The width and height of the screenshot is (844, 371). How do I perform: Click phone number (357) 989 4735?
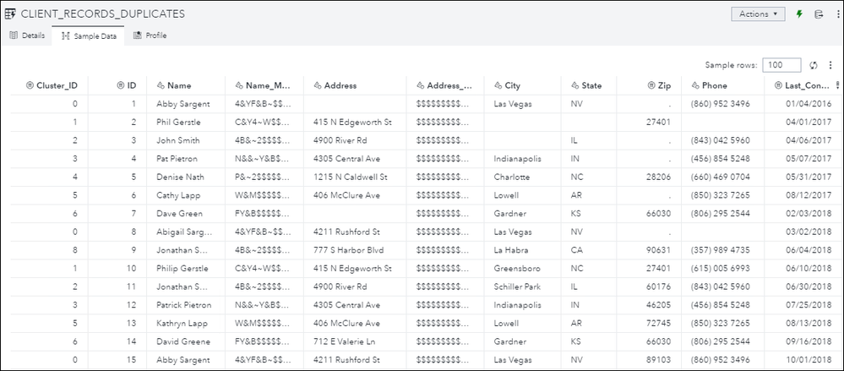click(720, 250)
